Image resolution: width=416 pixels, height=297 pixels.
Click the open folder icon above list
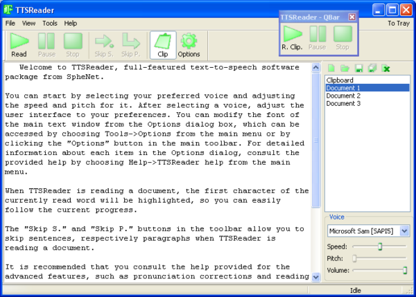(345, 69)
